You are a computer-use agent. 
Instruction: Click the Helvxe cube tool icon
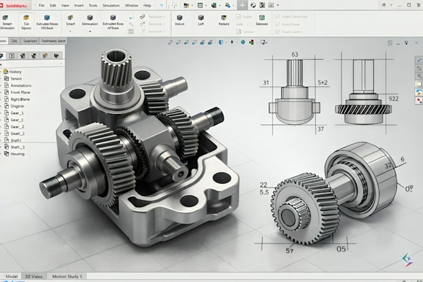179,18
